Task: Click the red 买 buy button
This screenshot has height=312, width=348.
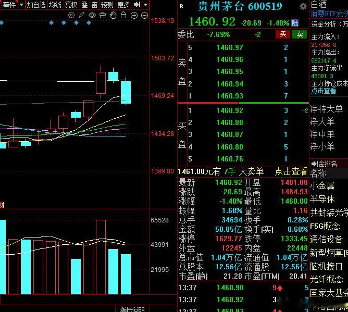Action: (283, 34)
